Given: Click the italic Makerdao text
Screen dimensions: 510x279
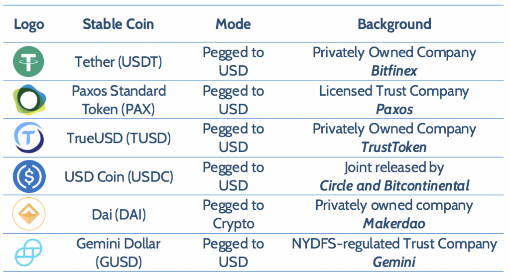Looking at the screenshot, I should (x=394, y=224).
